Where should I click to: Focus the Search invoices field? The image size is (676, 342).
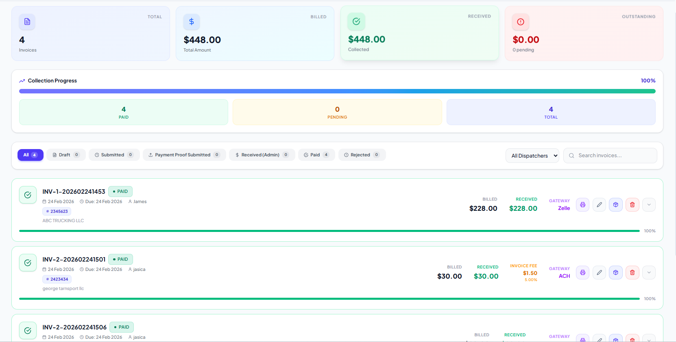[x=610, y=156]
